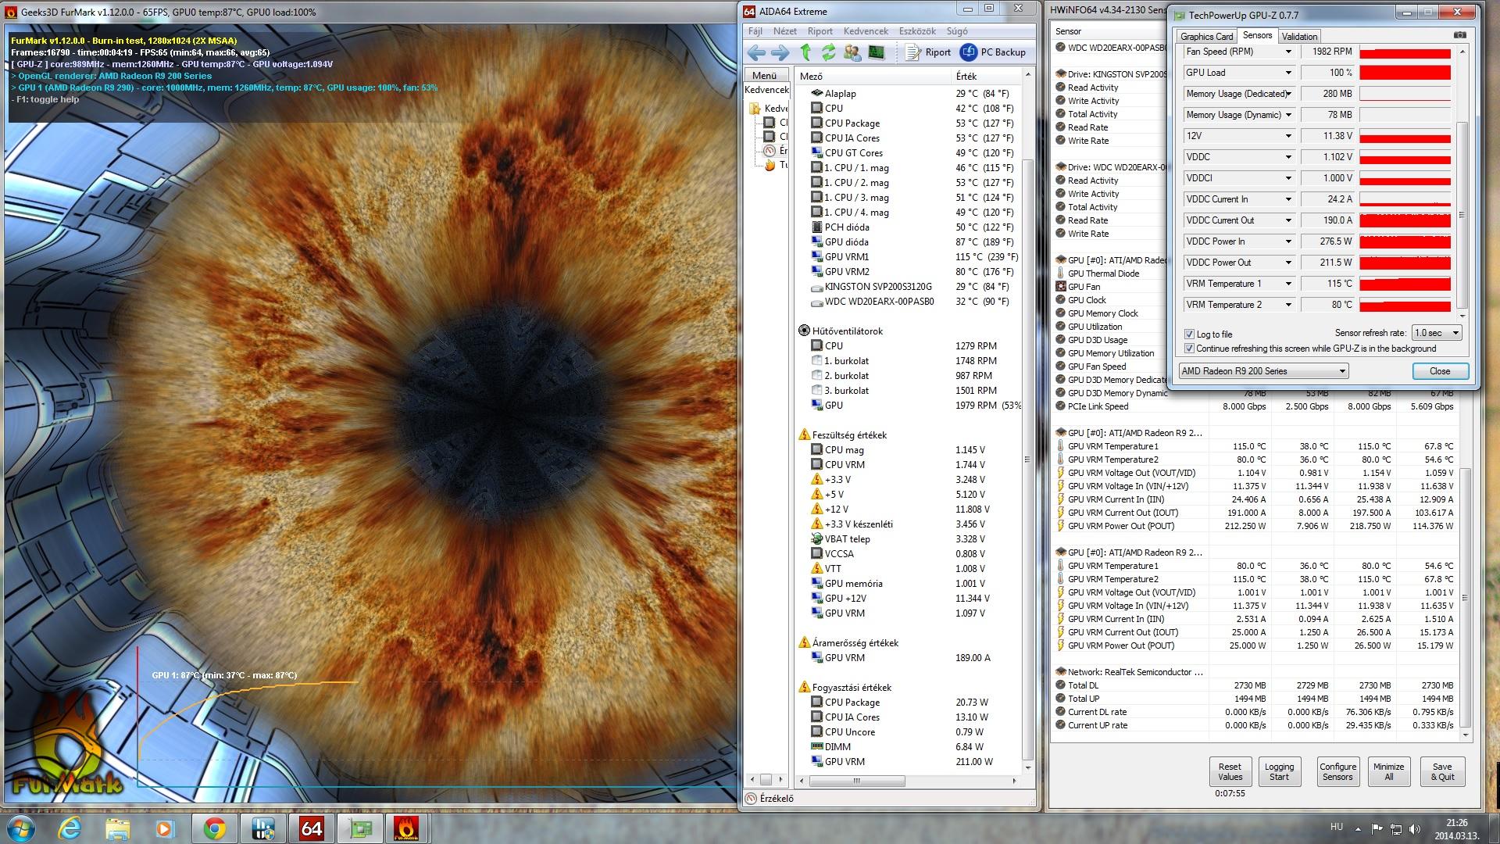The height and width of the screenshot is (844, 1500).
Task: Open the Nézet menu in AIDA64
Action: [784, 31]
